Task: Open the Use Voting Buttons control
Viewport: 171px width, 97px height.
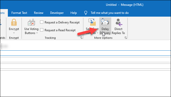Action: coord(31,27)
